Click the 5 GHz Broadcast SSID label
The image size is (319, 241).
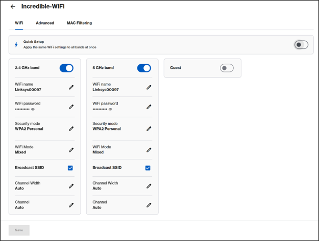[107, 168]
